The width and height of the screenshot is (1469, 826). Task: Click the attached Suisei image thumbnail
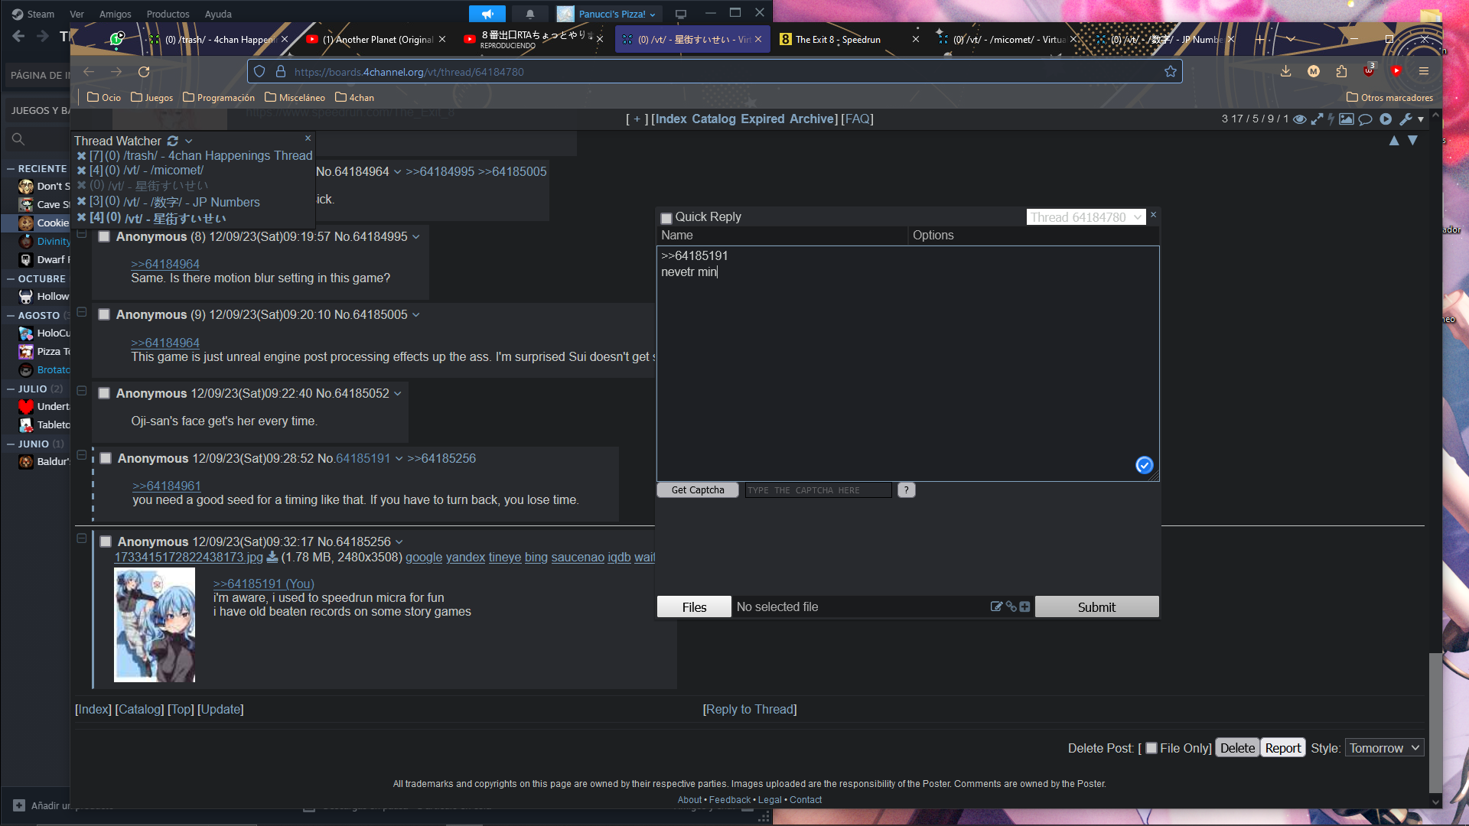155,625
